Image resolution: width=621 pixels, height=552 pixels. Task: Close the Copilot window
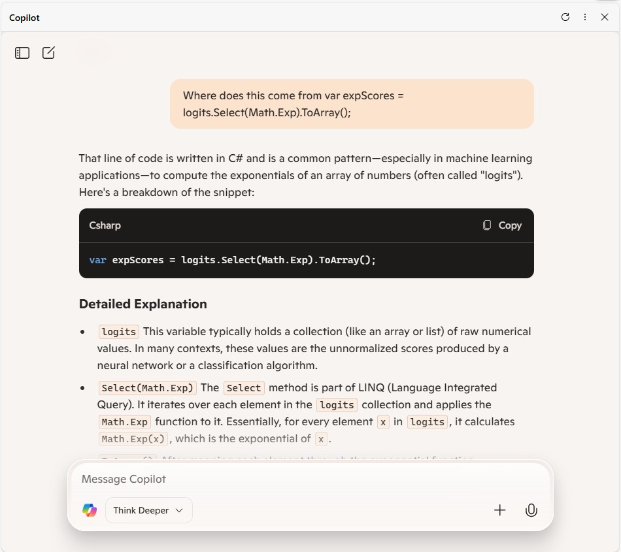point(605,18)
